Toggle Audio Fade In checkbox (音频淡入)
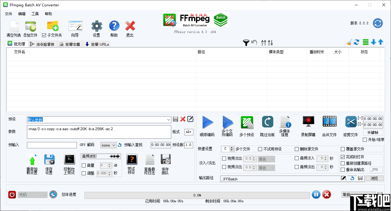 coord(297,158)
